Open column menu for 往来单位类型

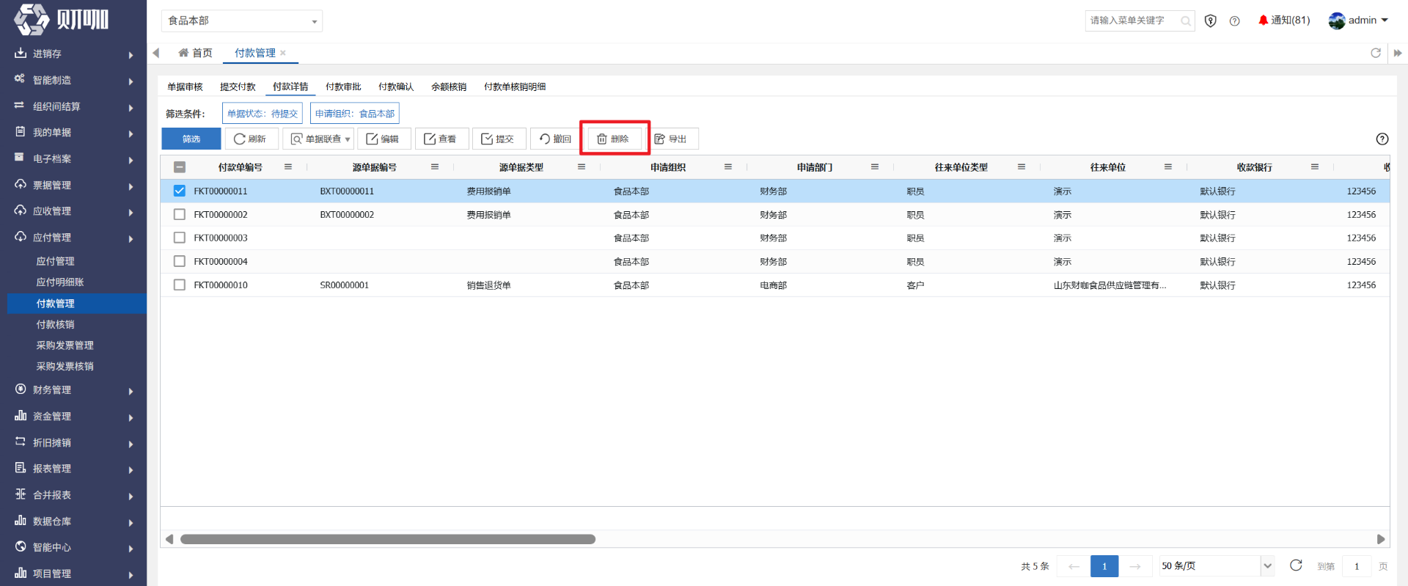point(1022,167)
